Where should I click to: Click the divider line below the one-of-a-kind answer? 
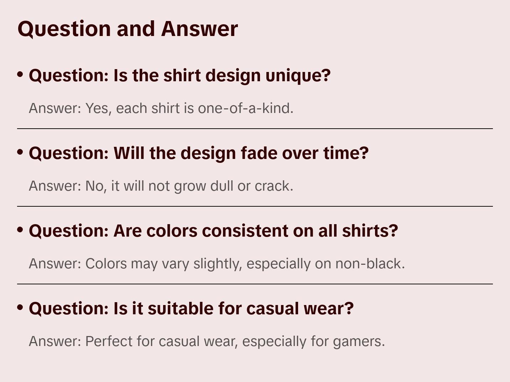[255, 129]
